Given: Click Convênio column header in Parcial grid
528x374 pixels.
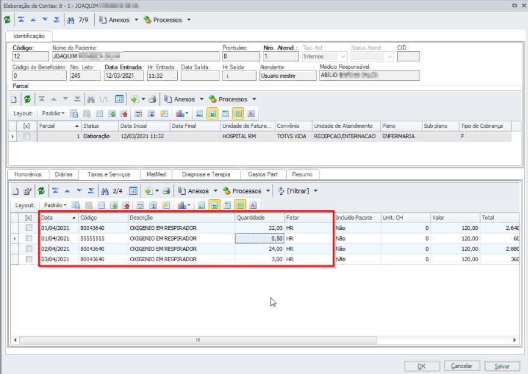Looking at the screenshot, I should coord(294,126).
